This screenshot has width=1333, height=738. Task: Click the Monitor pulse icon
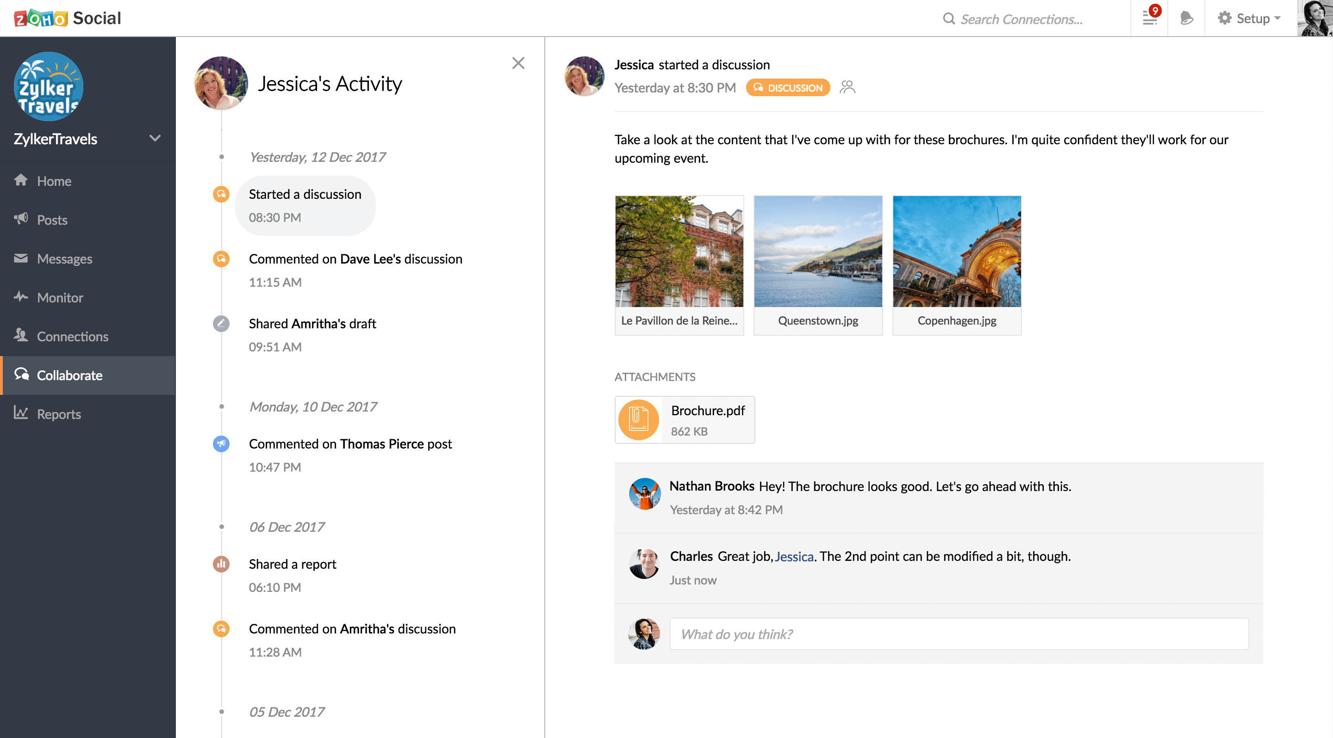click(x=21, y=297)
